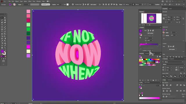The width and height of the screenshot is (186, 104).
Task: Apply the None fill button in toolbar
Action: tap(5, 56)
